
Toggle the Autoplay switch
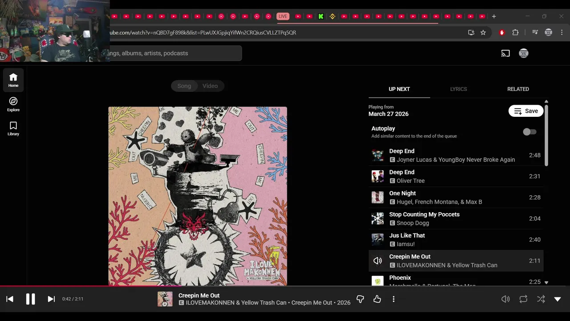pyautogui.click(x=529, y=132)
